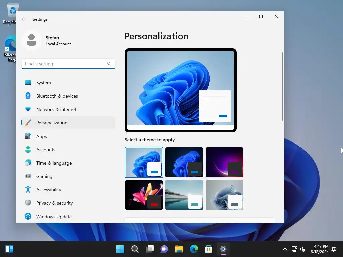Apply the colorful flower Captured Motion theme
Viewport: 343px width, 257px height.
(144, 195)
